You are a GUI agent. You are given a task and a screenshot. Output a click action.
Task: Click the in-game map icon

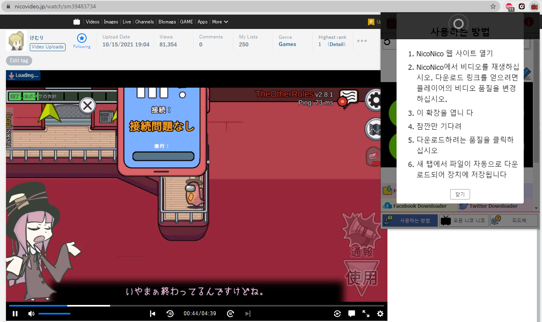[x=374, y=128]
